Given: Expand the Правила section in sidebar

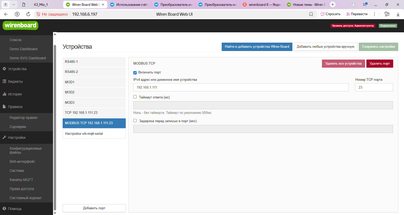Looking at the screenshot, I should click(15, 107).
